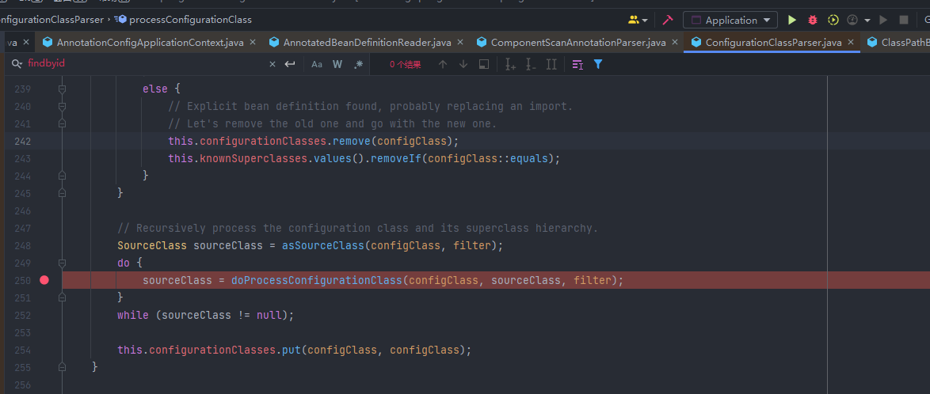Add selection for next occurrence
The image size is (930, 394).
[510, 64]
